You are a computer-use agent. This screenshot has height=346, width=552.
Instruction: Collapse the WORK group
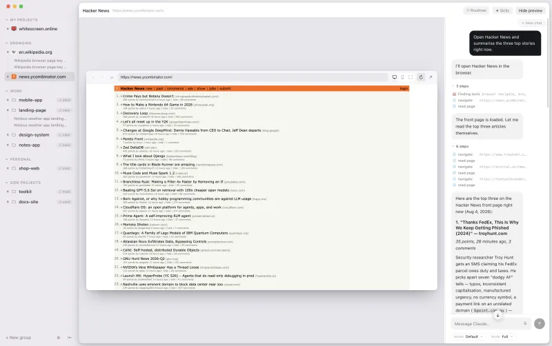pos(7,91)
